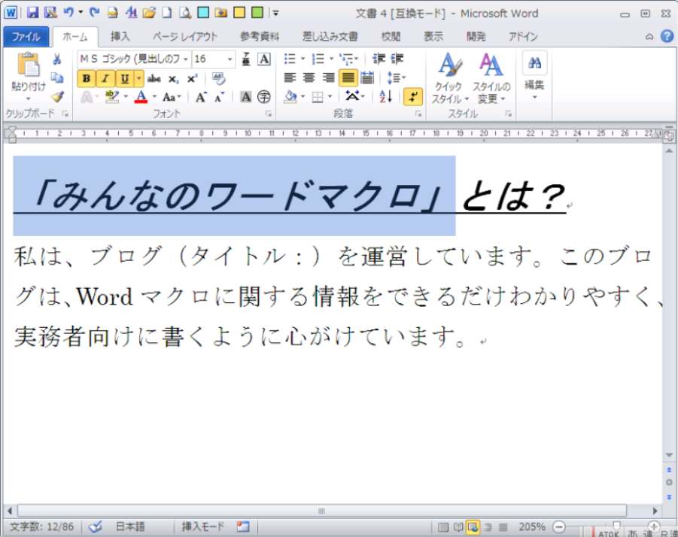Click the Sort (A-Z) icon
The height and width of the screenshot is (537, 678).
[386, 96]
